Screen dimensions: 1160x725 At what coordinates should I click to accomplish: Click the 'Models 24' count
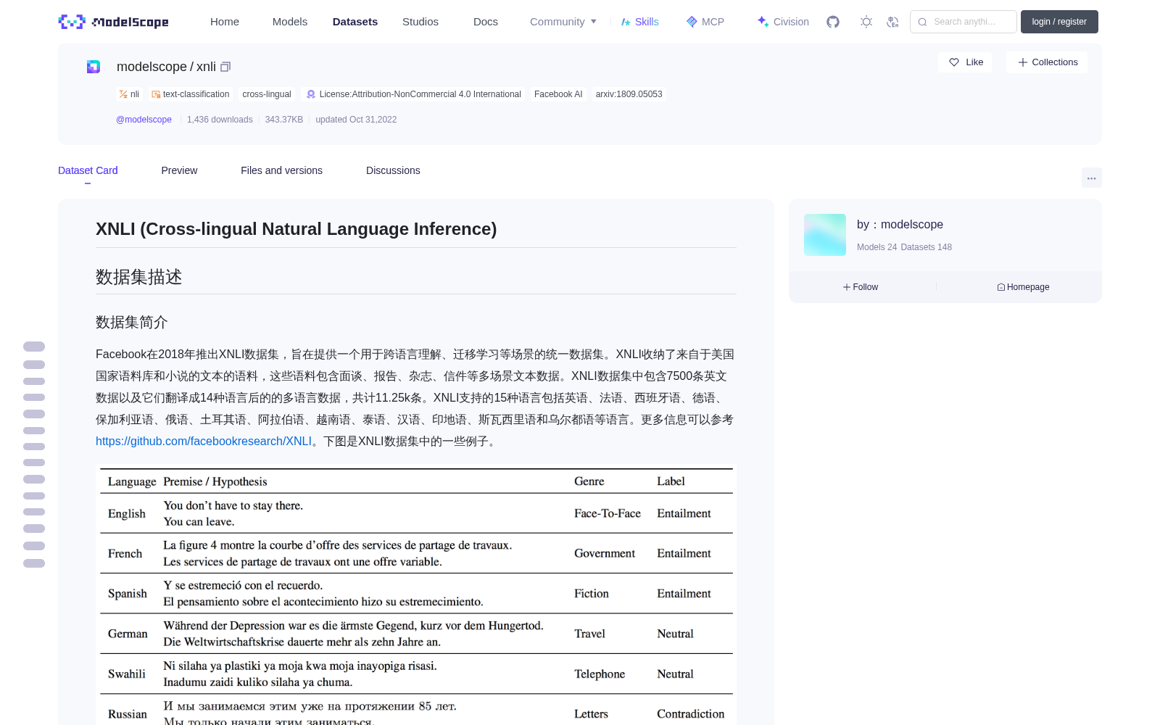[877, 247]
